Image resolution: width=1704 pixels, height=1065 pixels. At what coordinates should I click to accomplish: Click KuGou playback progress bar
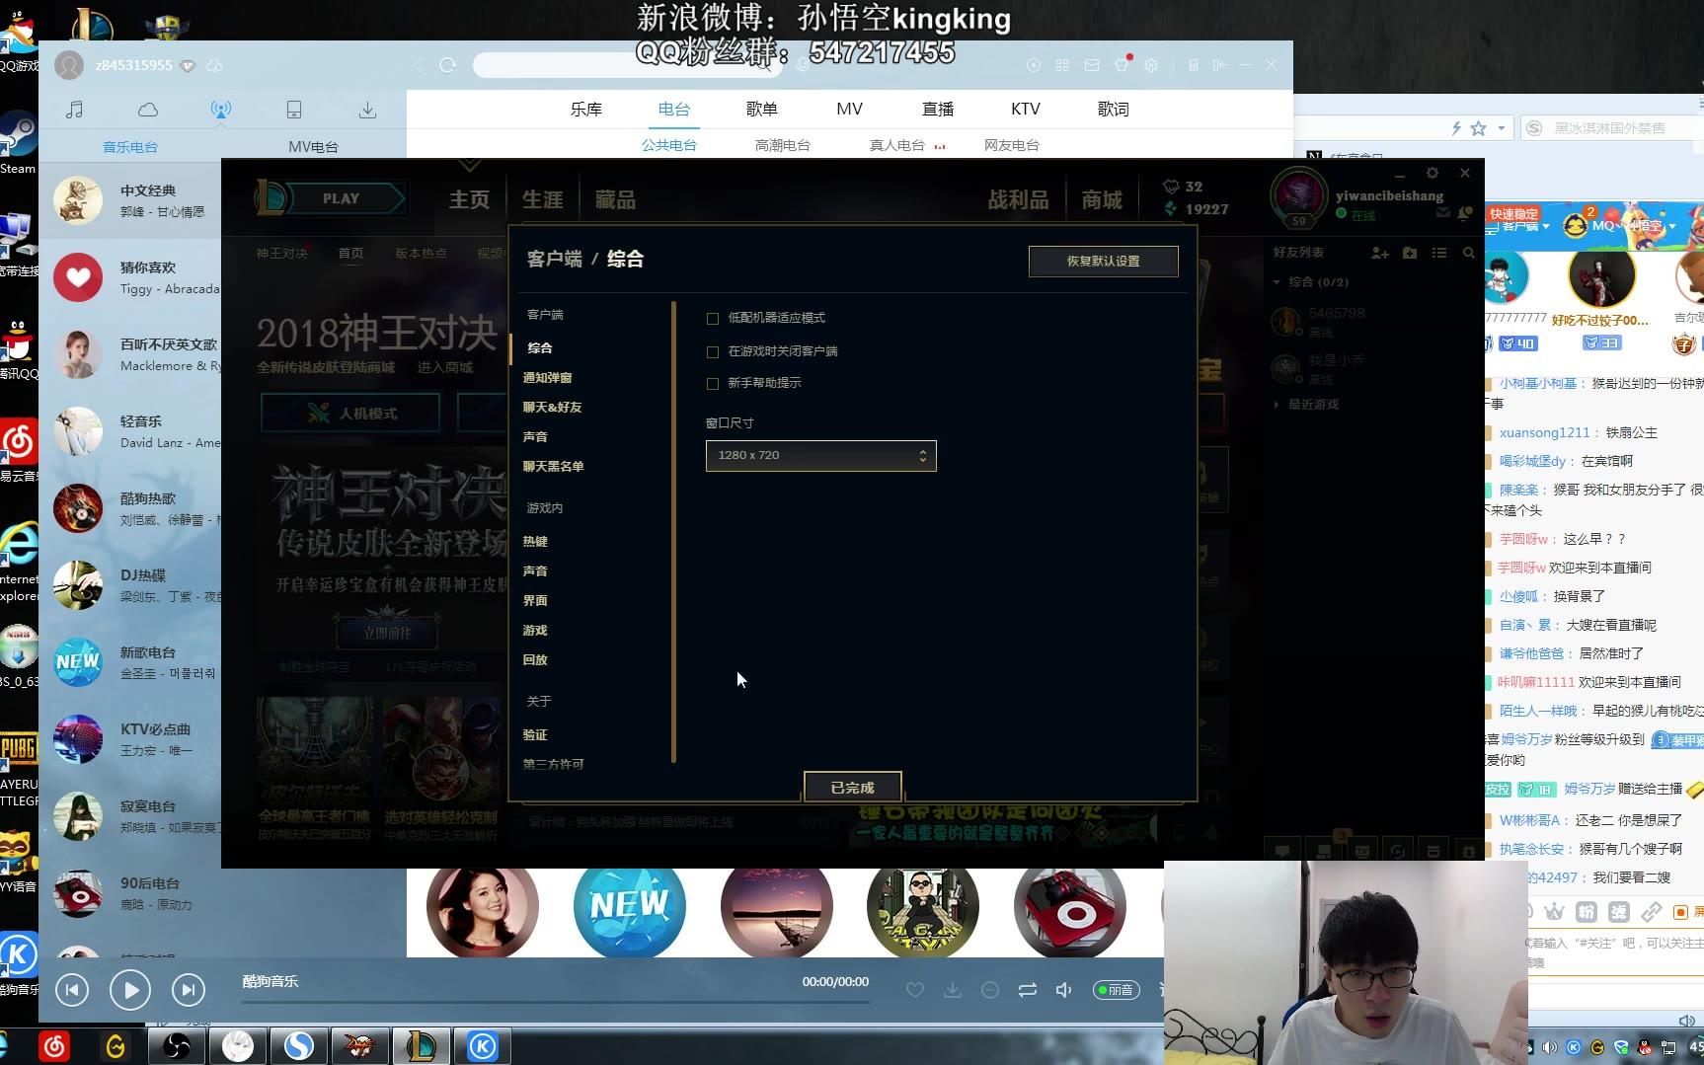(x=556, y=1001)
